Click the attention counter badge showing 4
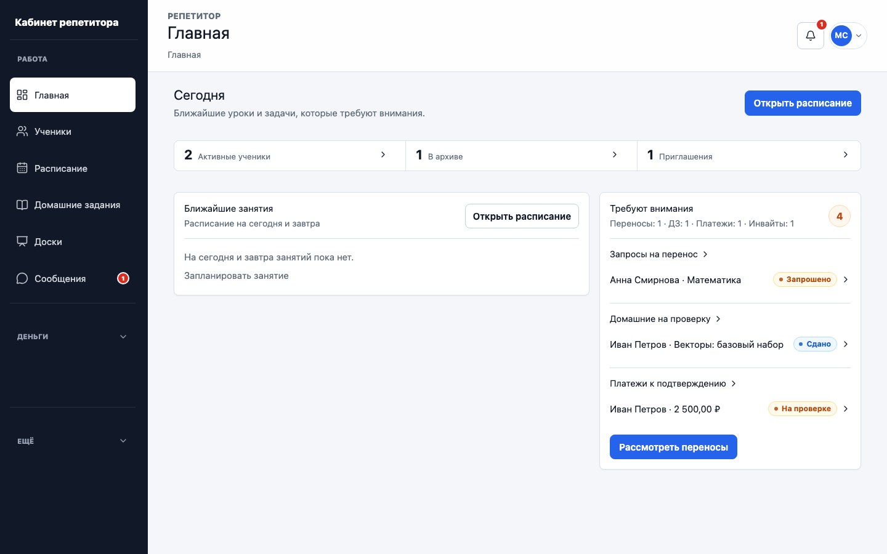Image resolution: width=887 pixels, height=554 pixels. point(839,216)
